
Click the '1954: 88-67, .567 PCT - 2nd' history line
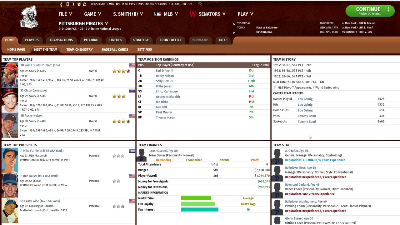pos(292,65)
